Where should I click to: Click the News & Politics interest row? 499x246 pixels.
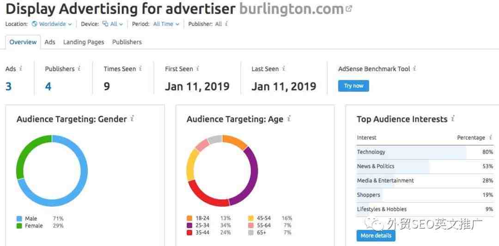[425, 167]
